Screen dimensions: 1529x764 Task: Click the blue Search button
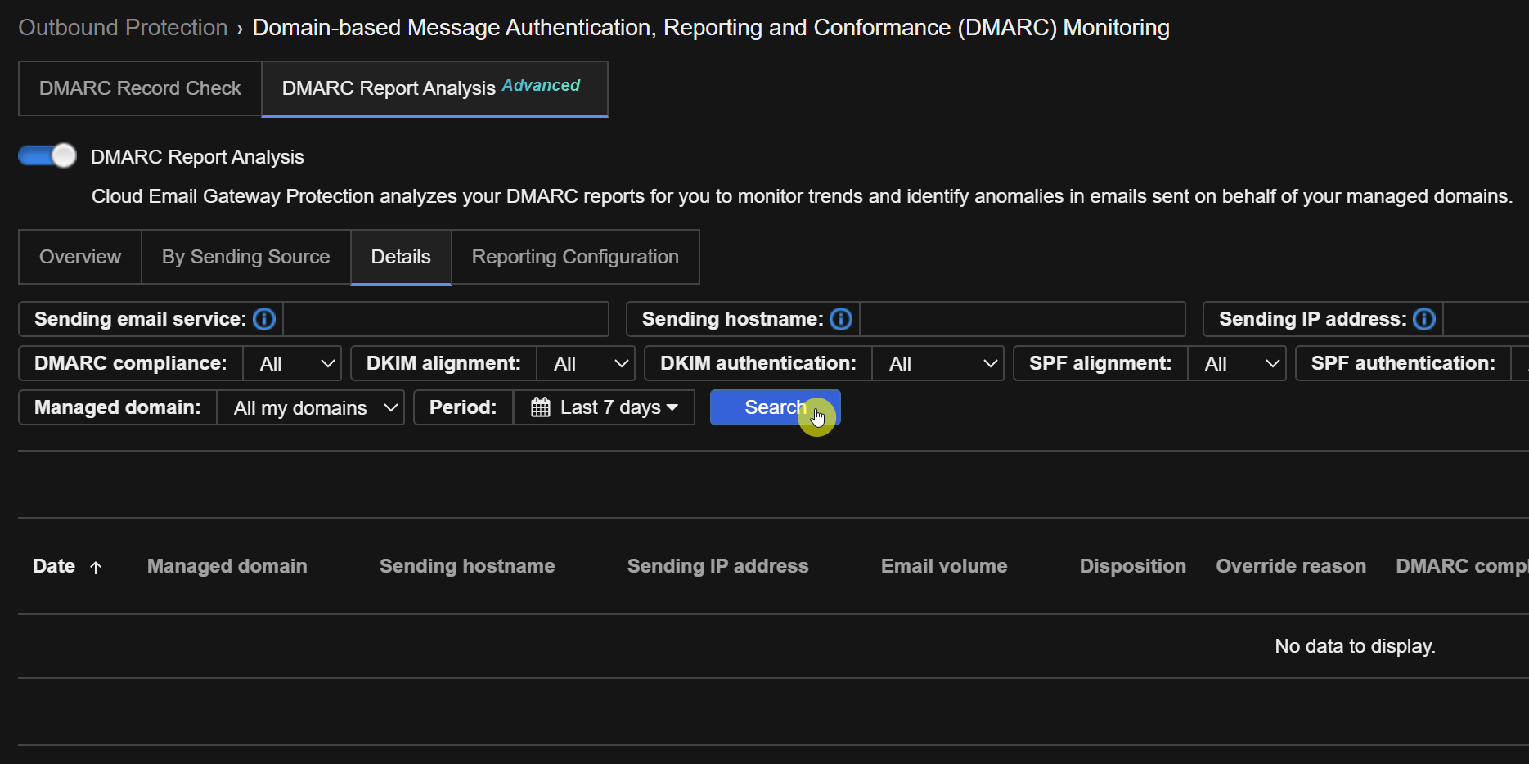pyautogui.click(x=774, y=407)
